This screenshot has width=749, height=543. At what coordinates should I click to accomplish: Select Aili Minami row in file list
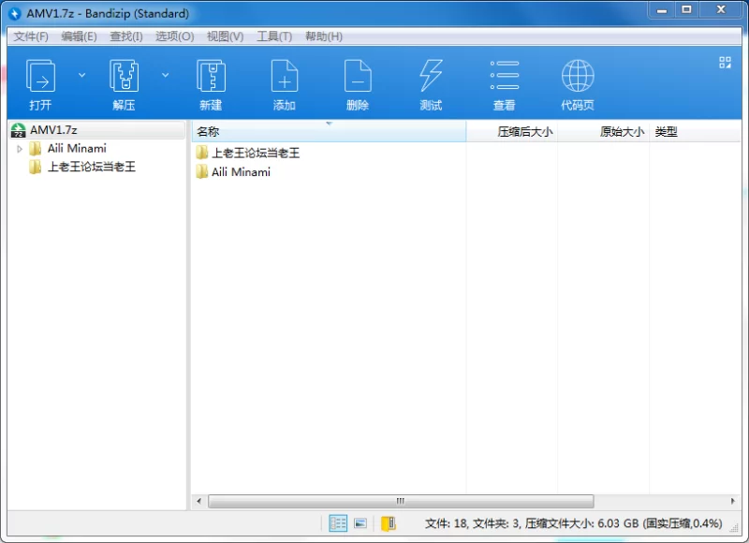tap(329, 172)
